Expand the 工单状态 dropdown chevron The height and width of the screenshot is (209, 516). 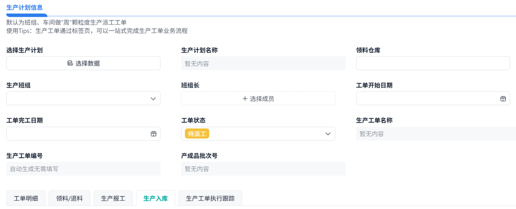click(328, 134)
